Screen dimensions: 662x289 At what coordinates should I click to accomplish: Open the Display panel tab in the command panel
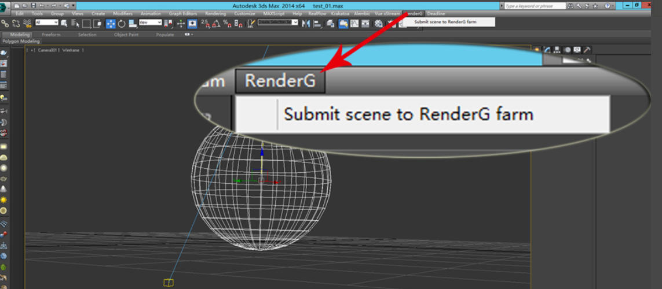tap(577, 50)
